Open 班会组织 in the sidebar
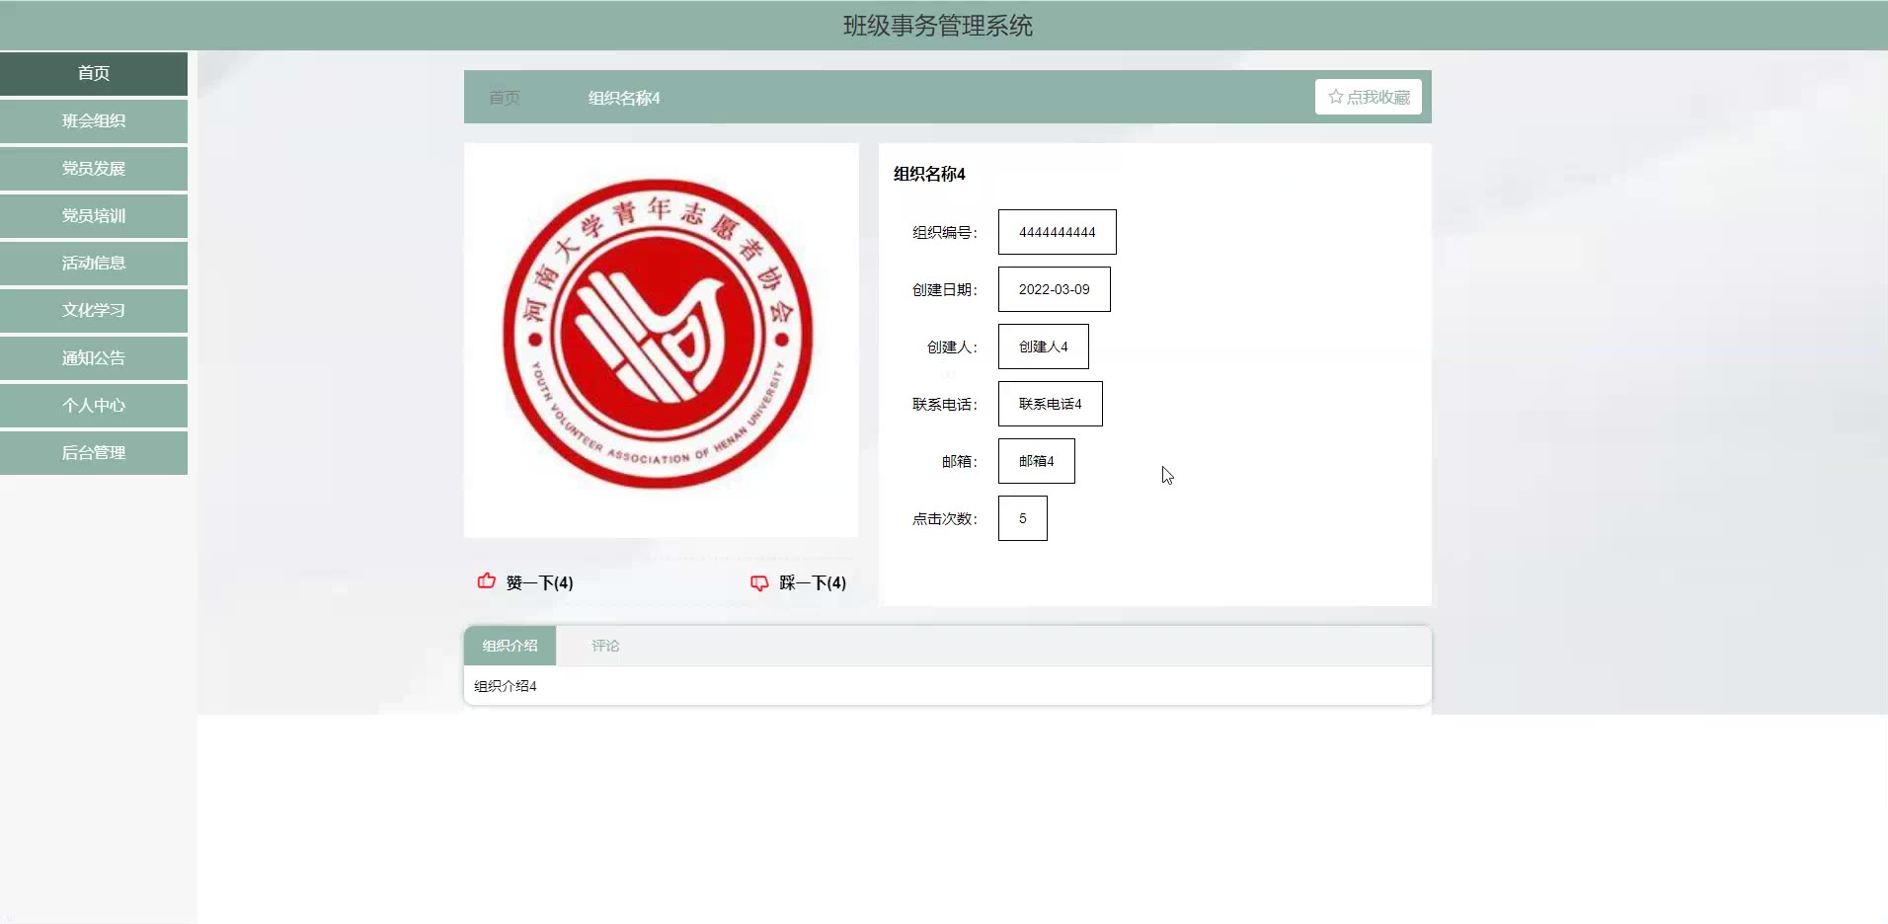Viewport: 1888px width, 924px height. [94, 120]
